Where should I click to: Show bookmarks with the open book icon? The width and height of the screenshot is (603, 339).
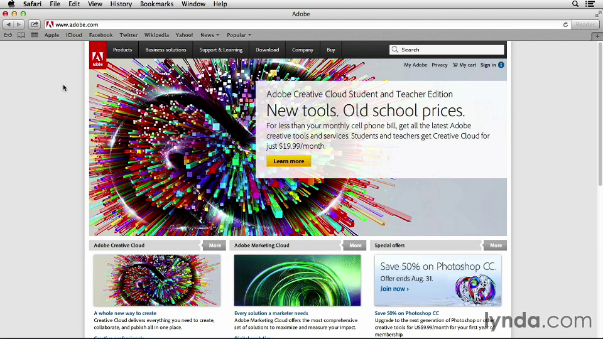pyautogui.click(x=21, y=35)
